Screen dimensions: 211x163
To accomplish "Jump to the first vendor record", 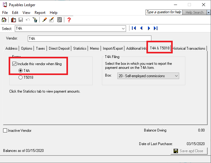I will point(134,28).
